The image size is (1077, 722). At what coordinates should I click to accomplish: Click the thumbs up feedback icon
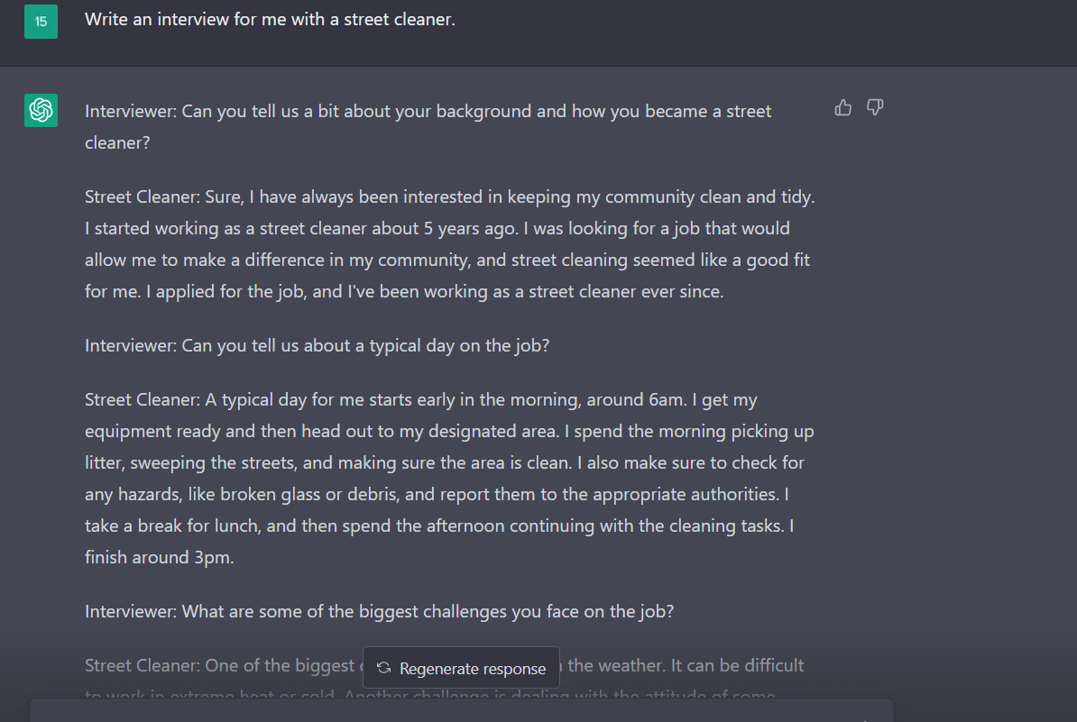[x=843, y=108]
